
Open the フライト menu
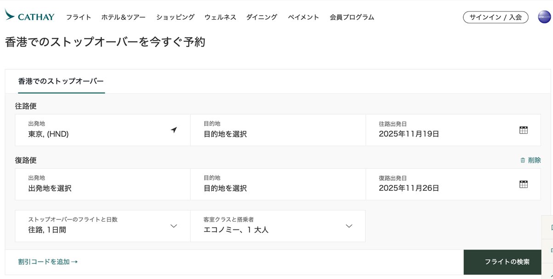[x=79, y=17]
